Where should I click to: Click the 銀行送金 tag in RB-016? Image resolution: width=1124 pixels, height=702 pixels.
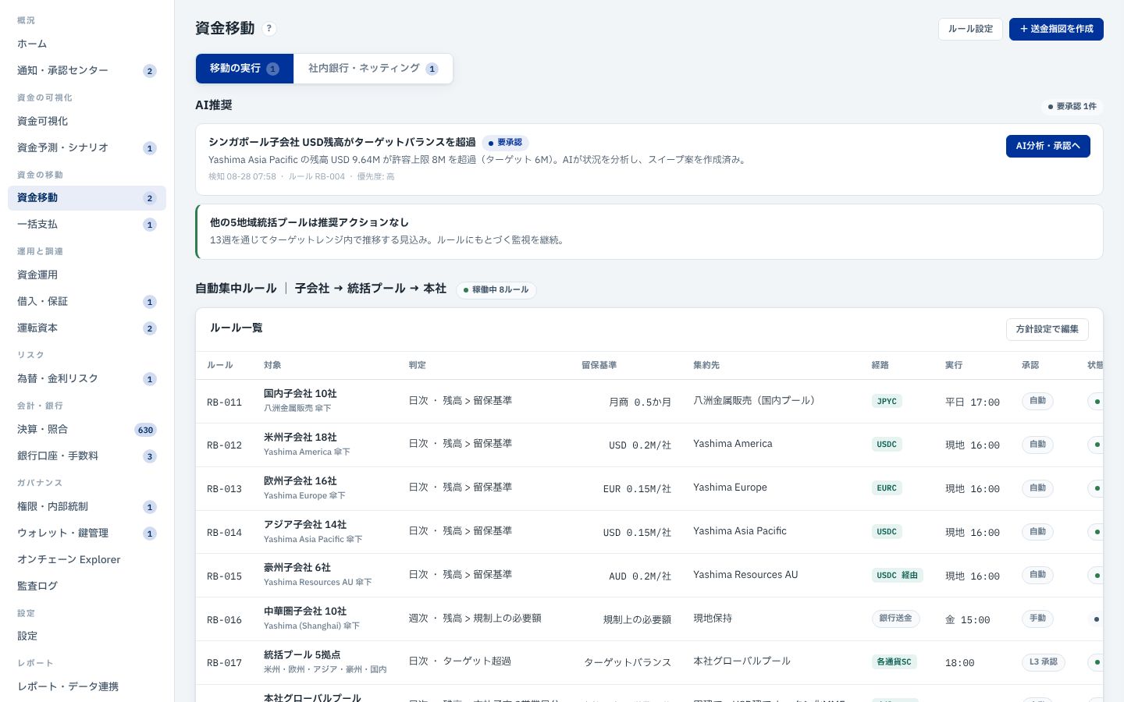(895, 619)
